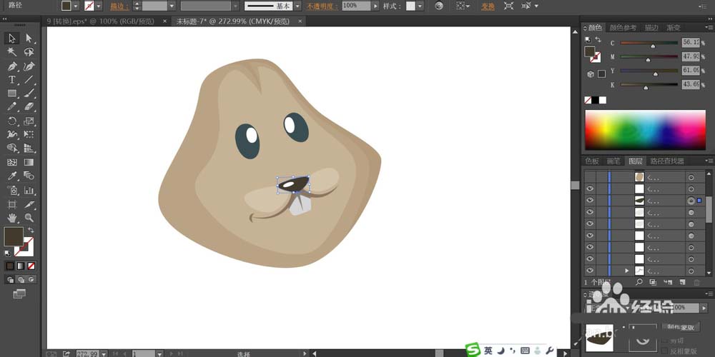Open the 描边 stroke options link
Viewport: 715px width, 357px height.
[x=119, y=6]
